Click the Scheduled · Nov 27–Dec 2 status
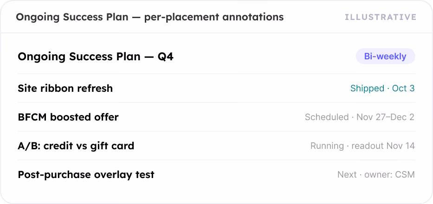 tap(360, 117)
